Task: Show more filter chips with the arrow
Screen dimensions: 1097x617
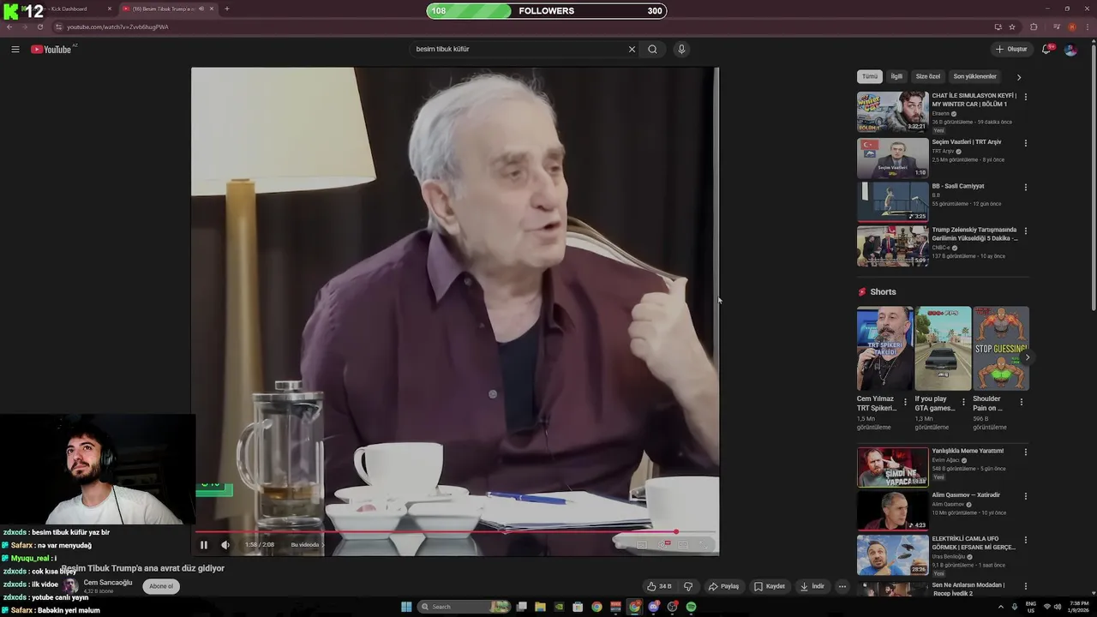Action: pyautogui.click(x=1019, y=77)
